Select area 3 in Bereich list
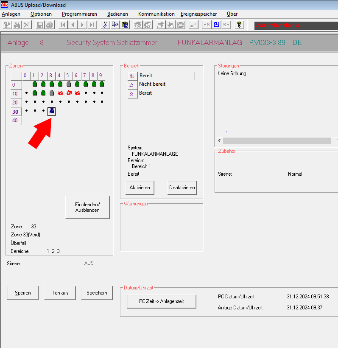The image size is (338, 348). point(161,93)
